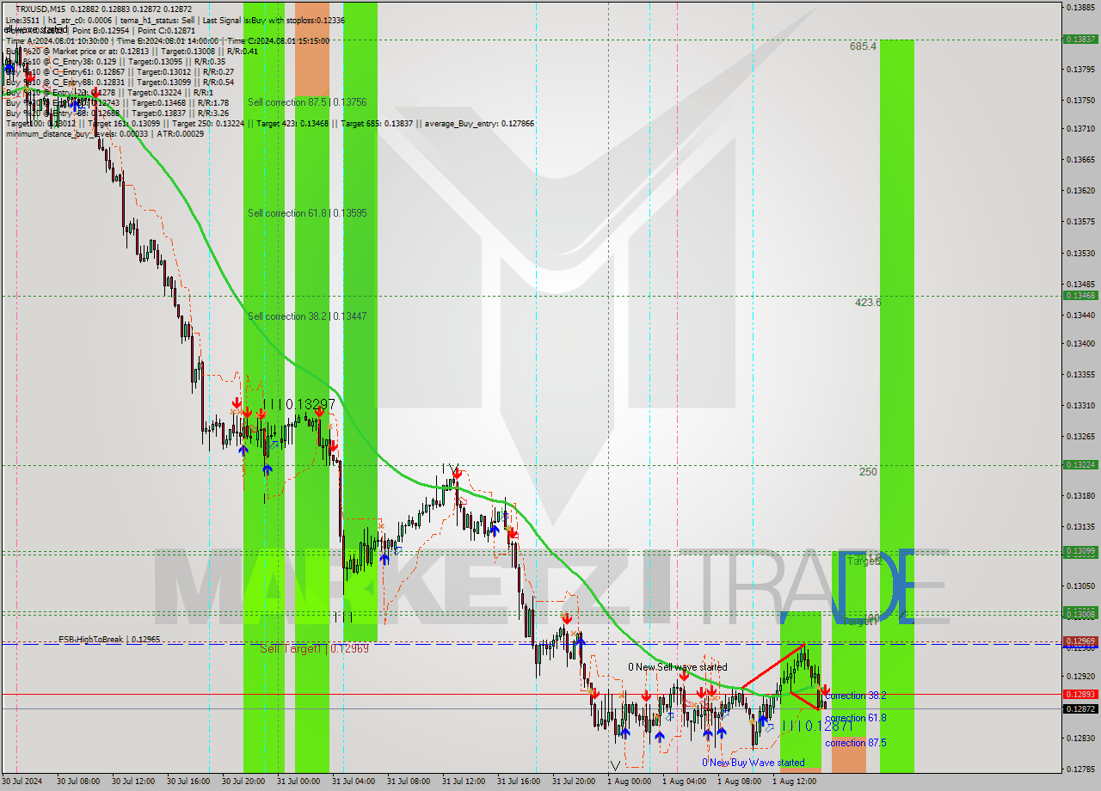Click the 'Sell correction 38.2 | 0.13447' label

point(307,316)
